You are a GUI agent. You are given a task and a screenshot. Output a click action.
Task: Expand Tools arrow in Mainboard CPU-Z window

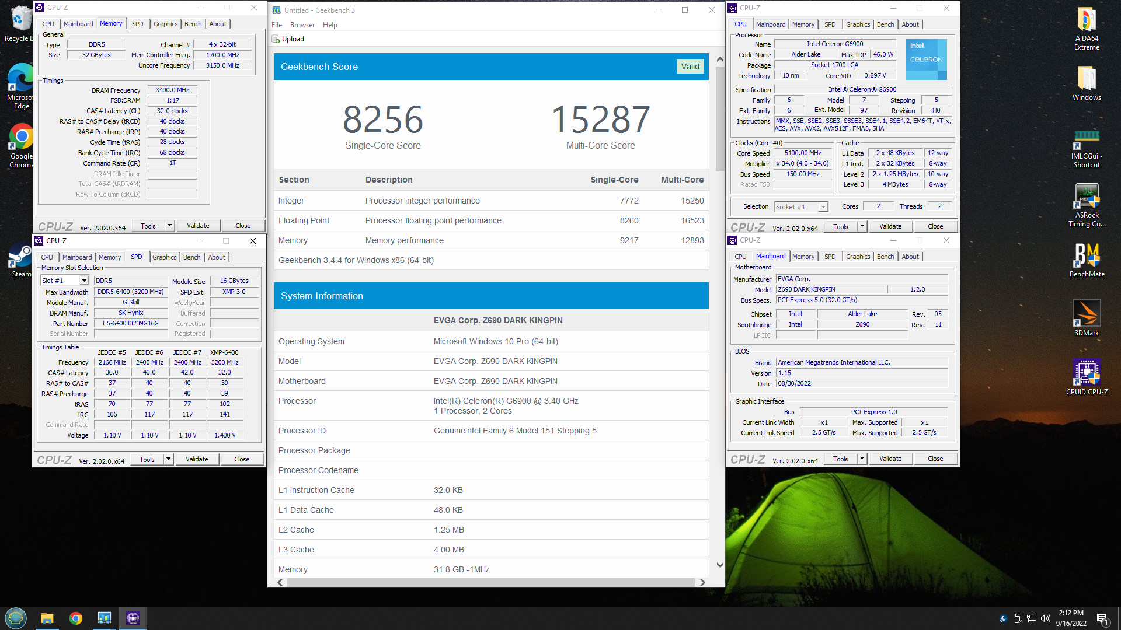862,459
